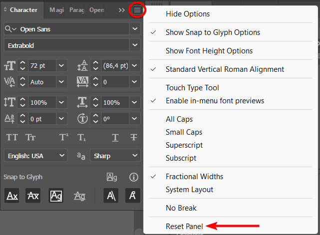Screen dimensions: 320x235
Task: Click the All Caps TT icon
Action: (x=11, y=138)
